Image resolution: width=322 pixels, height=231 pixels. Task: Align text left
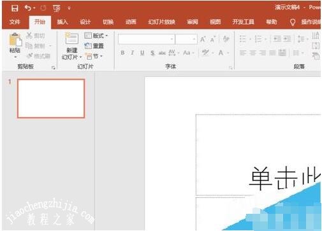click(243, 53)
